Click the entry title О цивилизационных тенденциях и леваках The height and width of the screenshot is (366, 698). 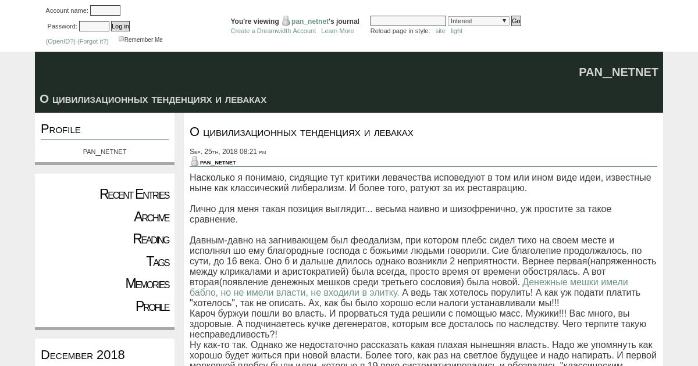(301, 132)
